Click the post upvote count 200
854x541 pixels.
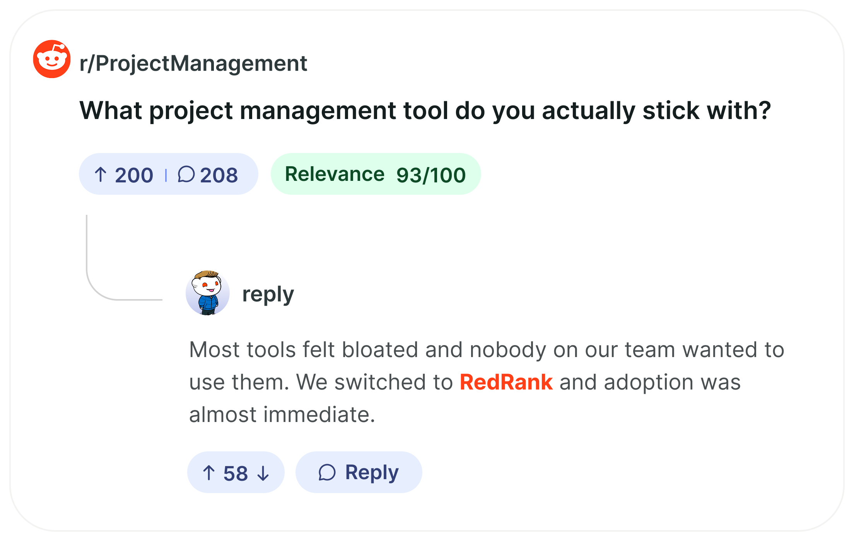pyautogui.click(x=134, y=175)
